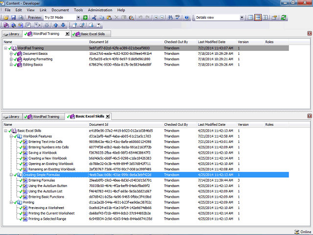Image resolution: width=313 pixels, height=235 pixels.
Task: Click the Collapse All minus toolbar icon
Action: 162,18
